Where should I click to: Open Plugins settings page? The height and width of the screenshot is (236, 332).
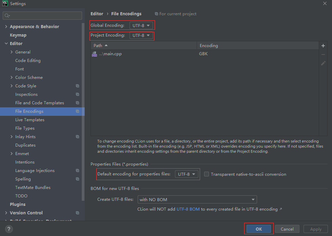point(18,204)
